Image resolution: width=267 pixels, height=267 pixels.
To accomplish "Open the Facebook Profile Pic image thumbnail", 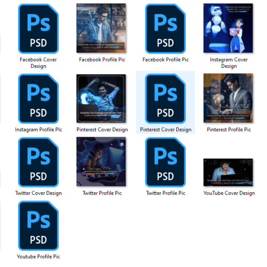I will (x=101, y=28).
